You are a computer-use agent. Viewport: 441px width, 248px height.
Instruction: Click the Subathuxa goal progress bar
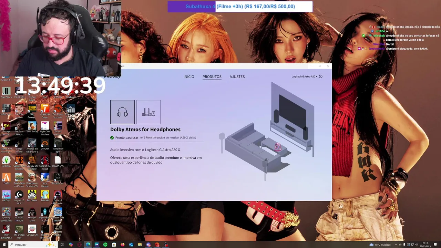pos(240,7)
